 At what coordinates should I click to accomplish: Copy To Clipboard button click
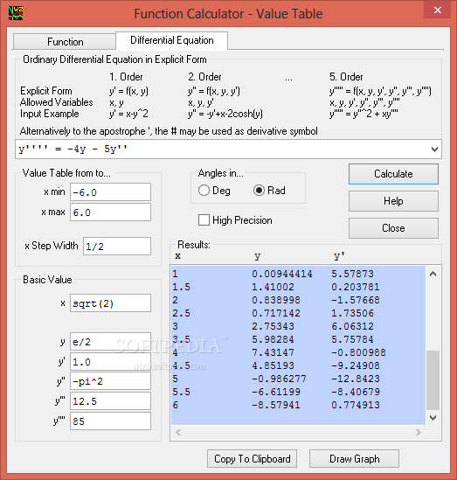tap(252, 458)
